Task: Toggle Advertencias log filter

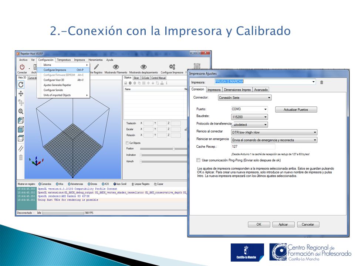Action: click(x=69, y=184)
